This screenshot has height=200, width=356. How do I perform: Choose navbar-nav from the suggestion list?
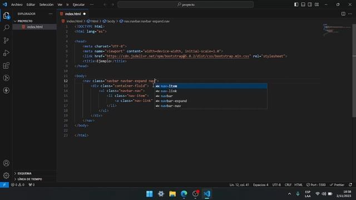[x=211, y=106]
